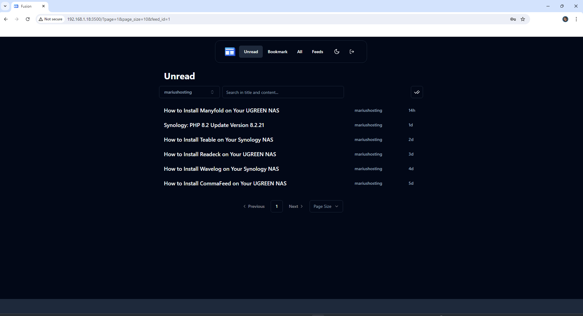Image resolution: width=583 pixels, height=316 pixels.
Task: Open How to Install Manyfold article
Action: [x=221, y=111]
